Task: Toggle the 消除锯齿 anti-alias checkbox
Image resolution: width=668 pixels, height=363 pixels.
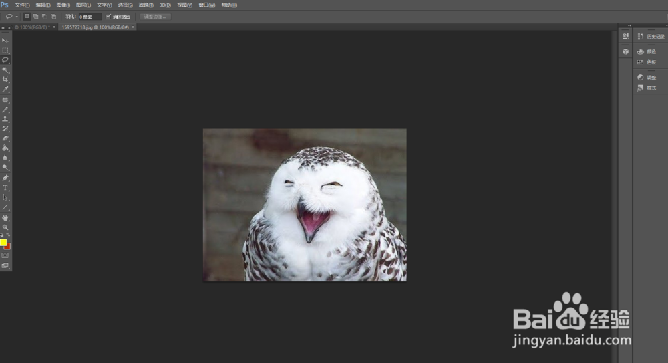Action: click(108, 17)
